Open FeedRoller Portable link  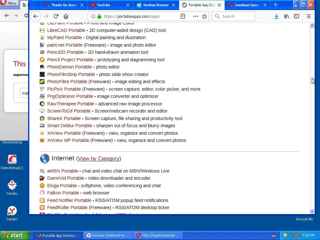tap(67, 207)
